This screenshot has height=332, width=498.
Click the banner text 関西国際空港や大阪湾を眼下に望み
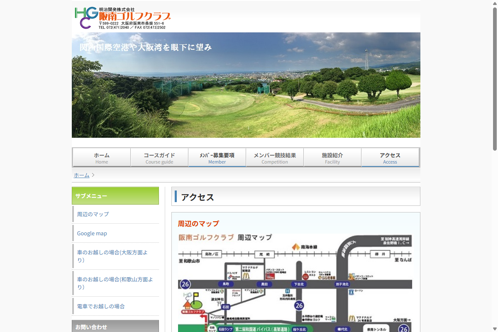click(x=146, y=47)
